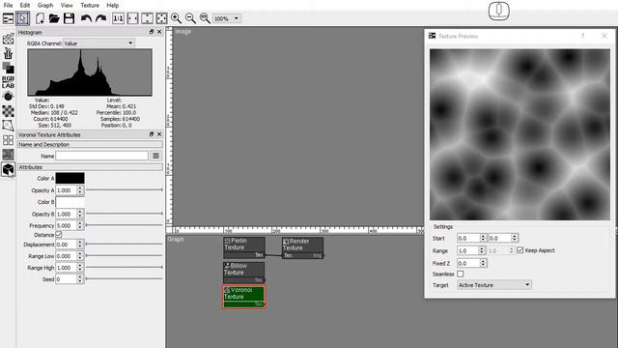Select the perspective transform sidebar icon
618x348 pixels.
pyautogui.click(x=8, y=126)
